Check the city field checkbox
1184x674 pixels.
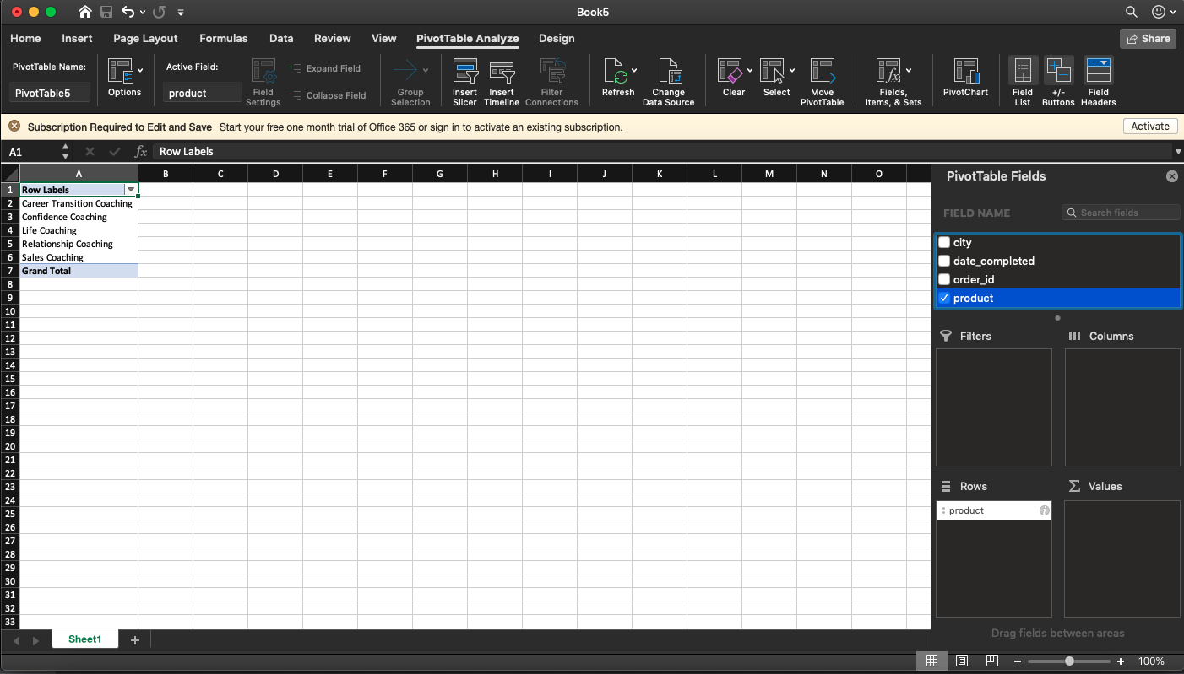[944, 242]
